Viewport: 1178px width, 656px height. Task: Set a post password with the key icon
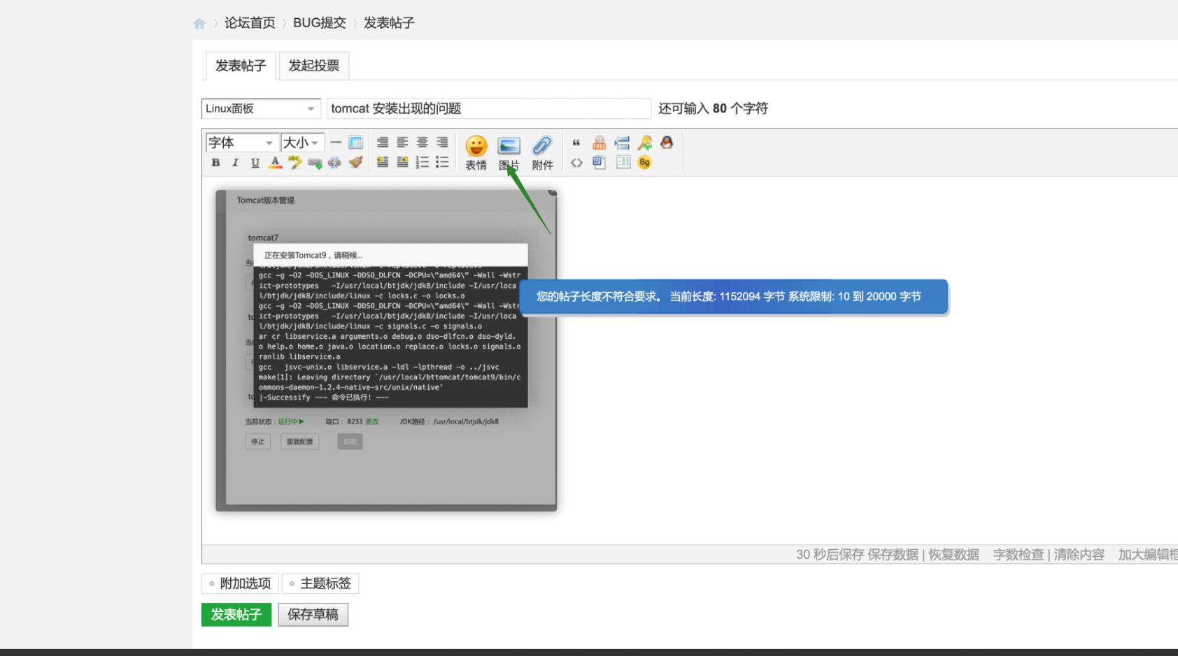coord(644,143)
